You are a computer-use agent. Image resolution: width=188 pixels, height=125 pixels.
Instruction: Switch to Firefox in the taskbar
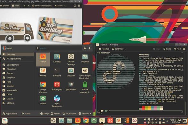[x=78, y=121]
